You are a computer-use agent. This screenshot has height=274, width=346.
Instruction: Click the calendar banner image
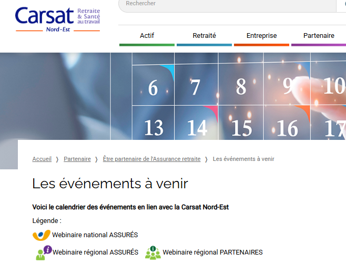[x=173, y=96]
